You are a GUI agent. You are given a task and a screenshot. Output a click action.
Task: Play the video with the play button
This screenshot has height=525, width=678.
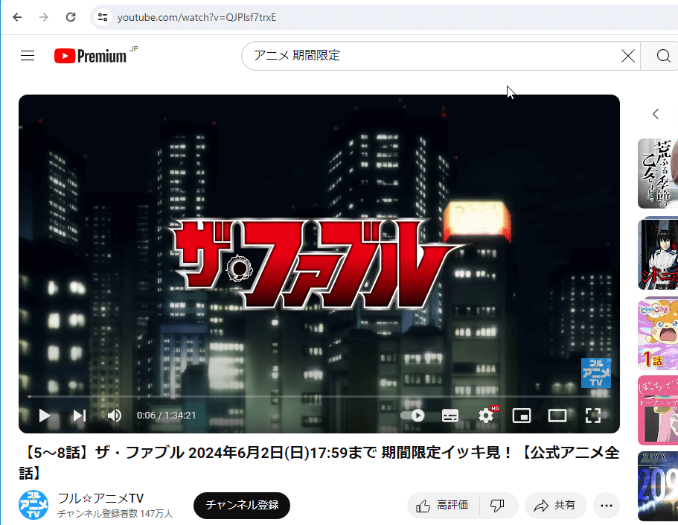(45, 416)
